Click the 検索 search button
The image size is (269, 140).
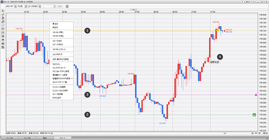pyautogui.click(x=60, y=6)
